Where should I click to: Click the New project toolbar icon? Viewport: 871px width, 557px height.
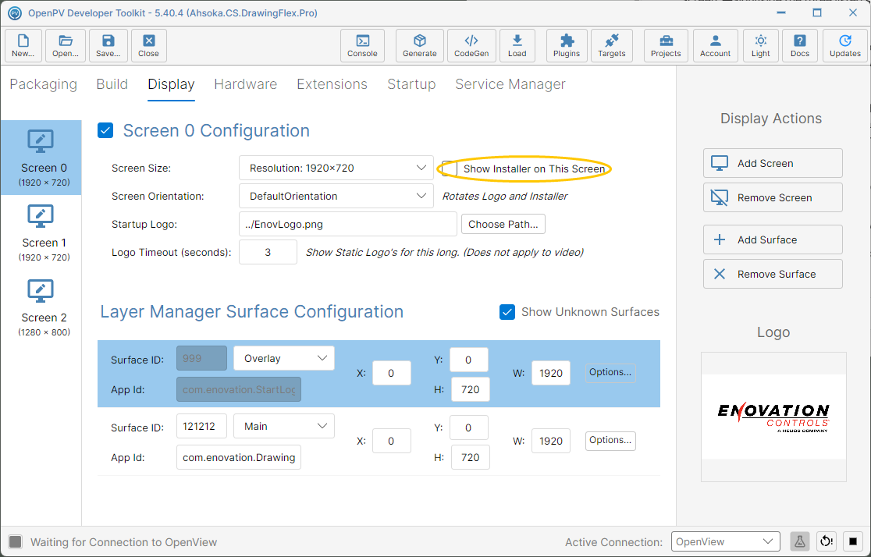pos(23,45)
